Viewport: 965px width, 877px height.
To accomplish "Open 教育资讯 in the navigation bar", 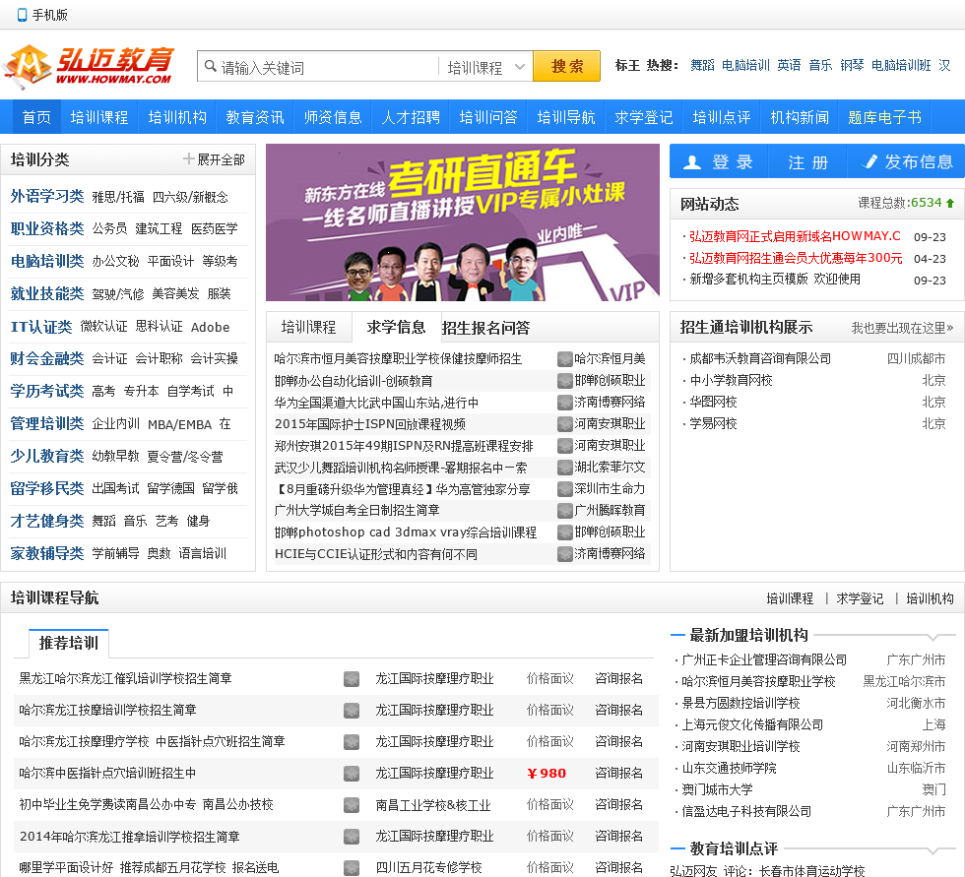I will point(255,117).
